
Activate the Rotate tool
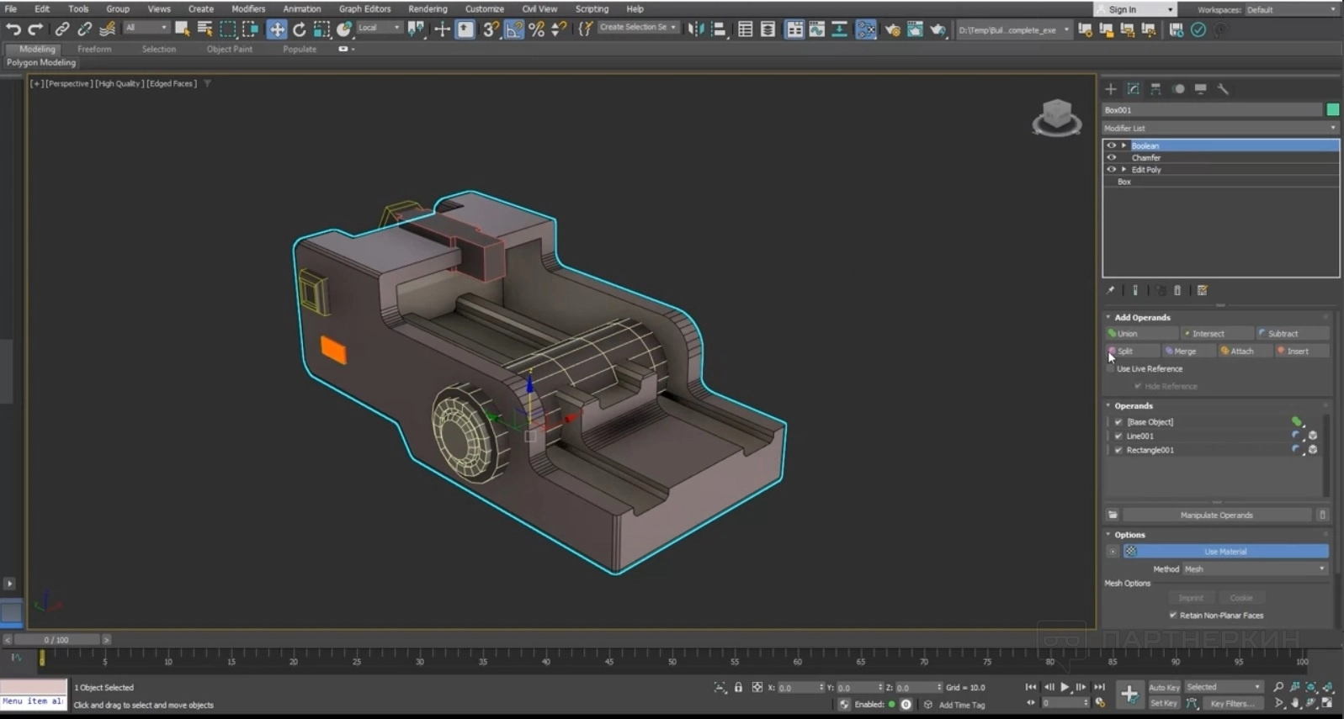(x=299, y=29)
